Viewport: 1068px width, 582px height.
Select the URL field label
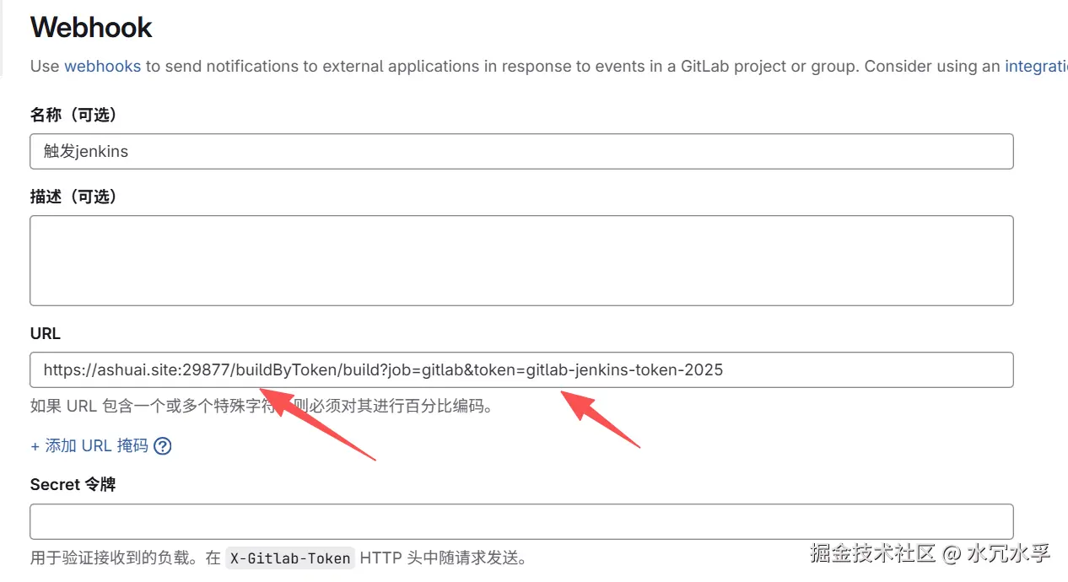point(46,334)
